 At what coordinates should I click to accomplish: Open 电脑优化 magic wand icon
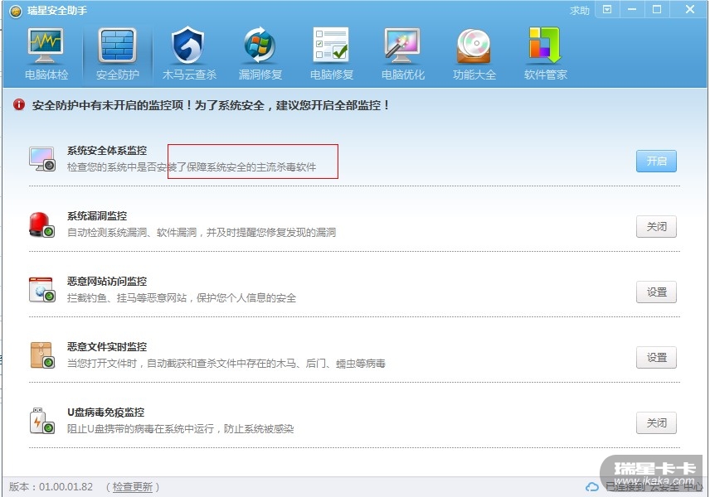tap(402, 46)
